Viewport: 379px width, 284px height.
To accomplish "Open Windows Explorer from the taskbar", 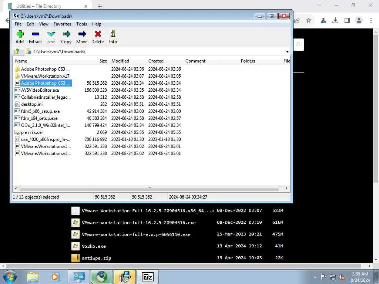I will [x=33, y=277].
